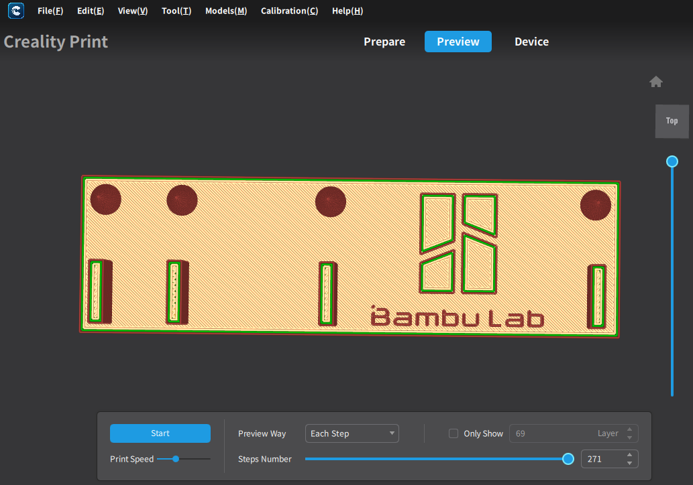The image size is (693, 485).
Task: Select the Top view cube face
Action: point(672,121)
